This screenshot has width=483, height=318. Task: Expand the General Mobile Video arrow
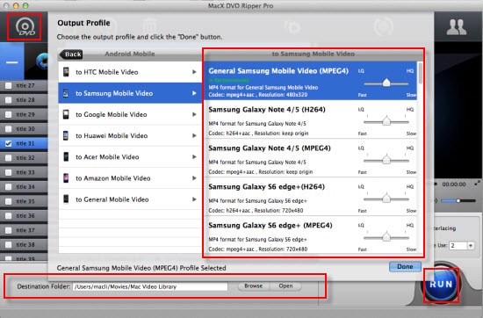coord(194,199)
